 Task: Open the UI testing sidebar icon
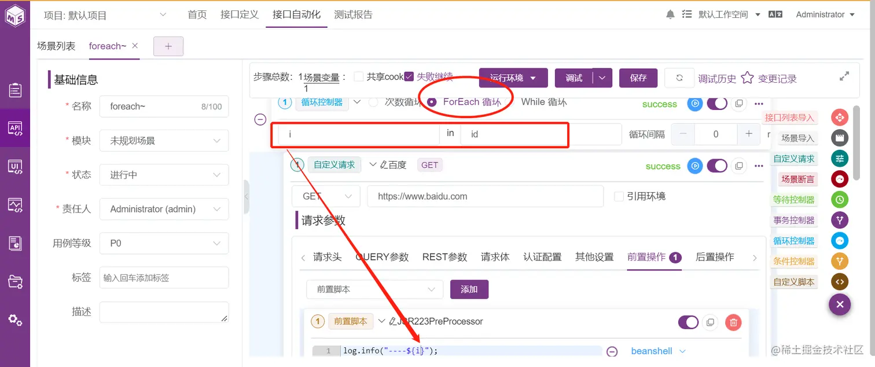click(x=15, y=167)
